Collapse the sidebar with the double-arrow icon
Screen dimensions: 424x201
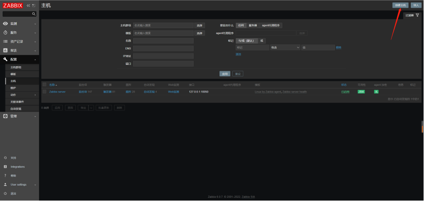[x=28, y=5]
